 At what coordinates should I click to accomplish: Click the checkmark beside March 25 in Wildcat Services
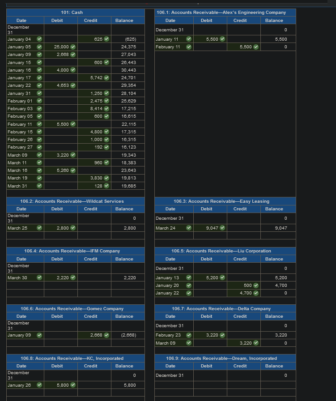39,228
